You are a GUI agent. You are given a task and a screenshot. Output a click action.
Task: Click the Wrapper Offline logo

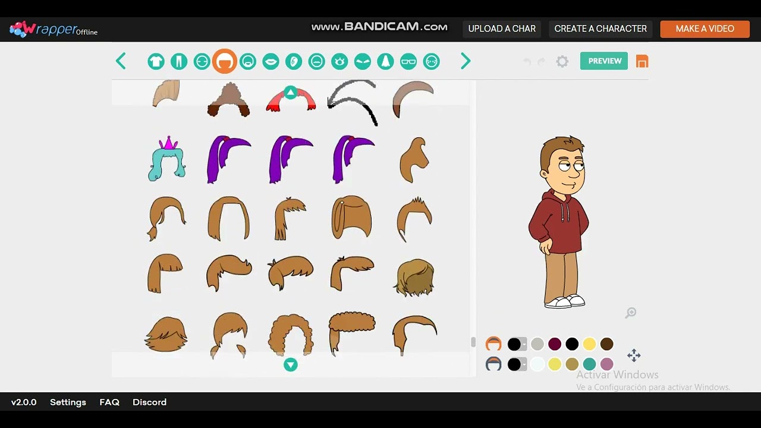53,29
